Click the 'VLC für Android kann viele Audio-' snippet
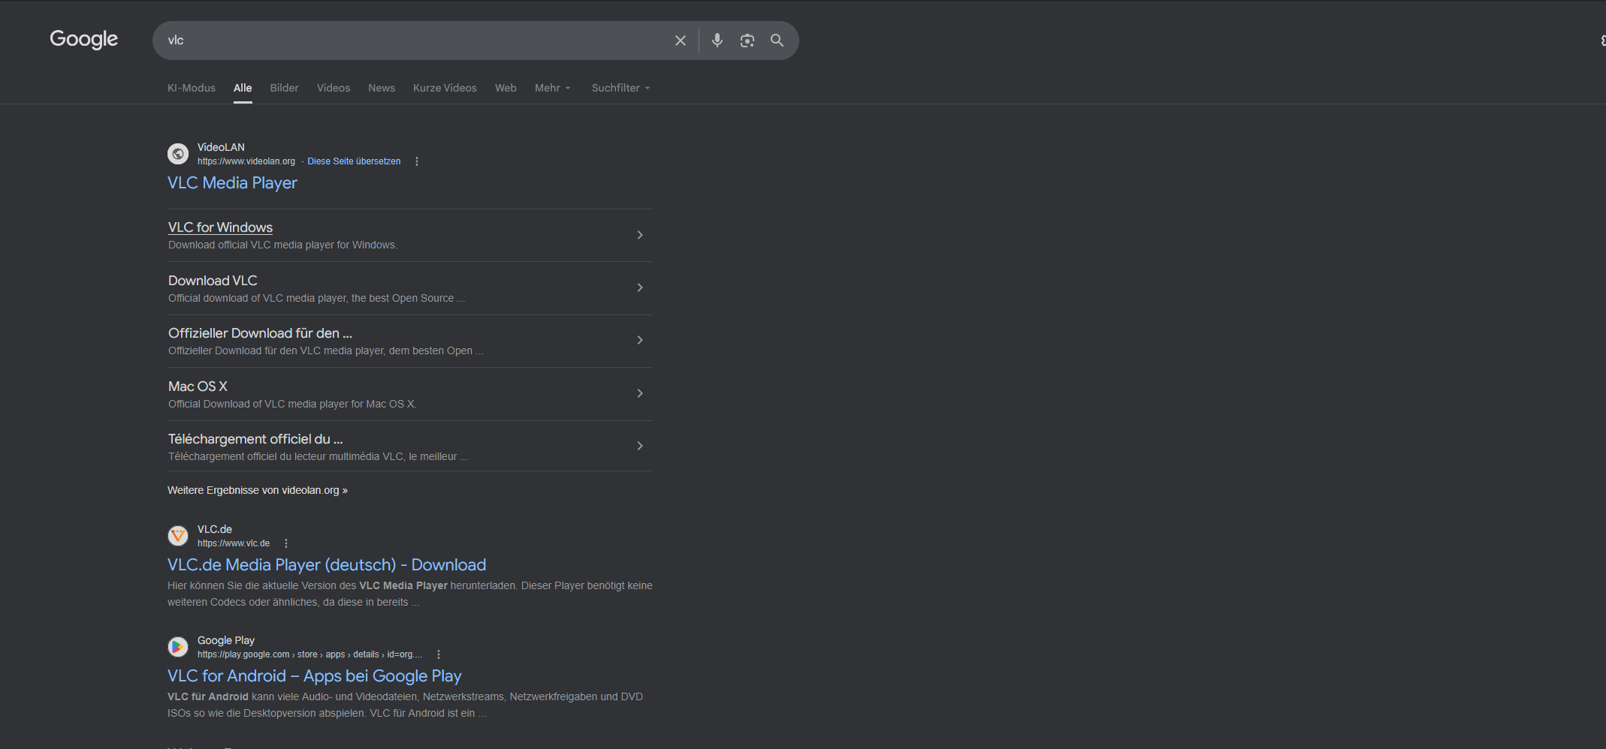This screenshot has height=749, width=1606. (406, 705)
